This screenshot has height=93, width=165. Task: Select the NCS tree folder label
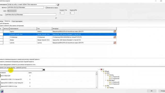pyautogui.click(x=108, y=73)
